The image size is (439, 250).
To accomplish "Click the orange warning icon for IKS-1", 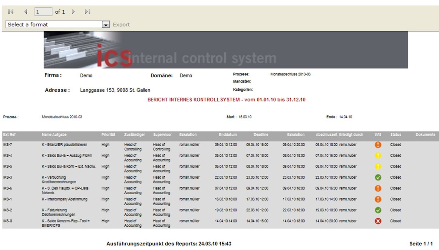I will pos(378,199).
